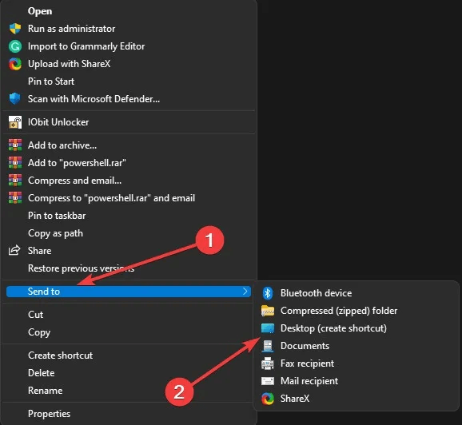Screen dimensions: 462x425
Task: Click the Grammarly green G icon
Action: point(15,46)
